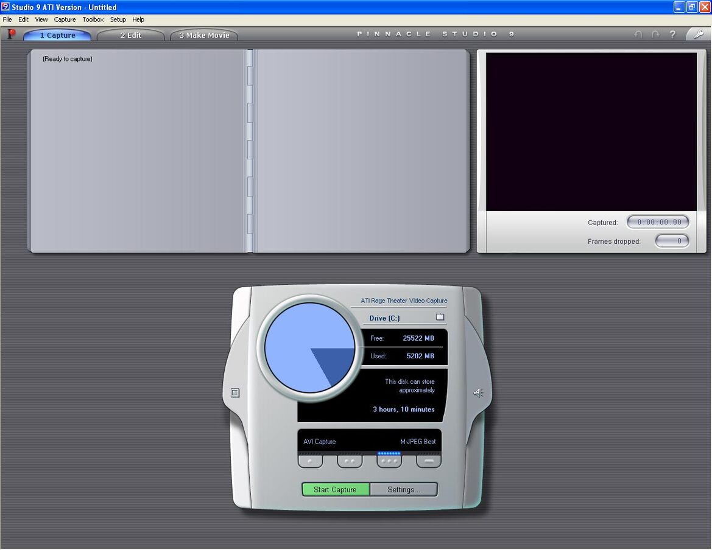Click 'ATI Rage Theater Video Capture' text
Viewport: 712px width, 550px height.
pyautogui.click(x=404, y=301)
